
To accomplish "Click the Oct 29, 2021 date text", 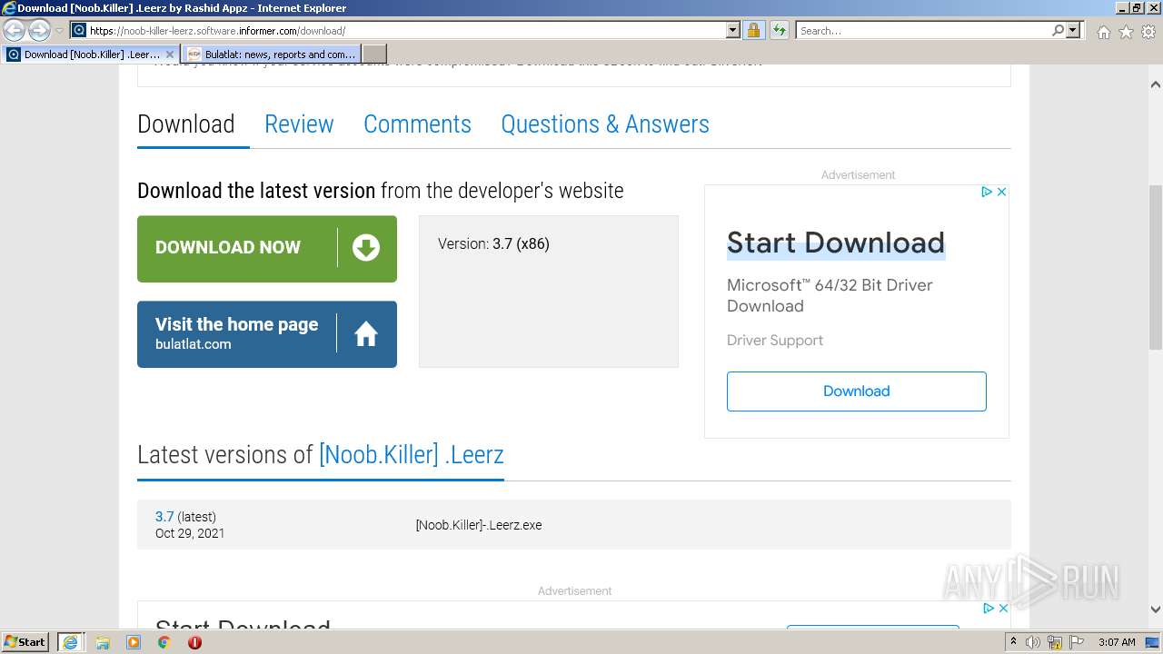I will (190, 533).
